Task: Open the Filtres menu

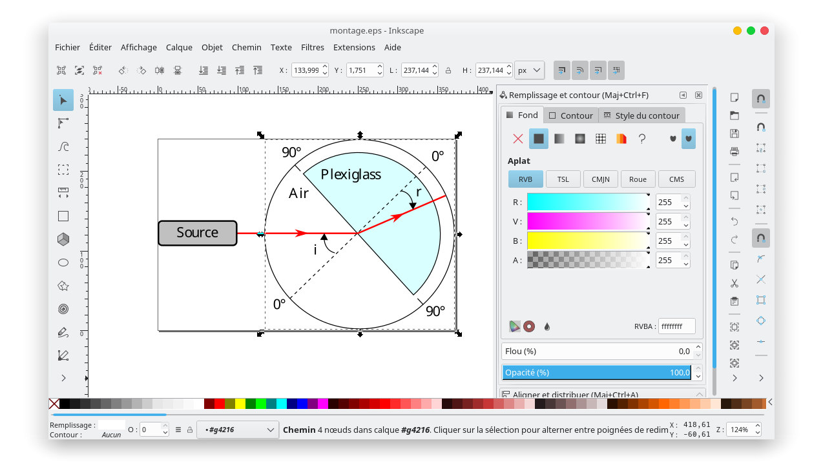Action: click(x=313, y=47)
